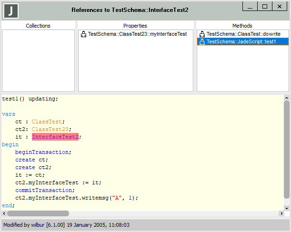Close the References to InterfaceTest2 window
This screenshot has height=232, width=291.
280,6
